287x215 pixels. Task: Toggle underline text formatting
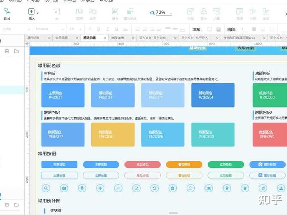click(116, 29)
